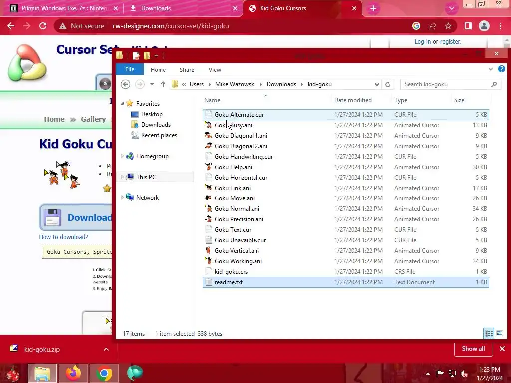Collapse the Favorites tree node
Screen dimensions: 511x383
click(123, 104)
